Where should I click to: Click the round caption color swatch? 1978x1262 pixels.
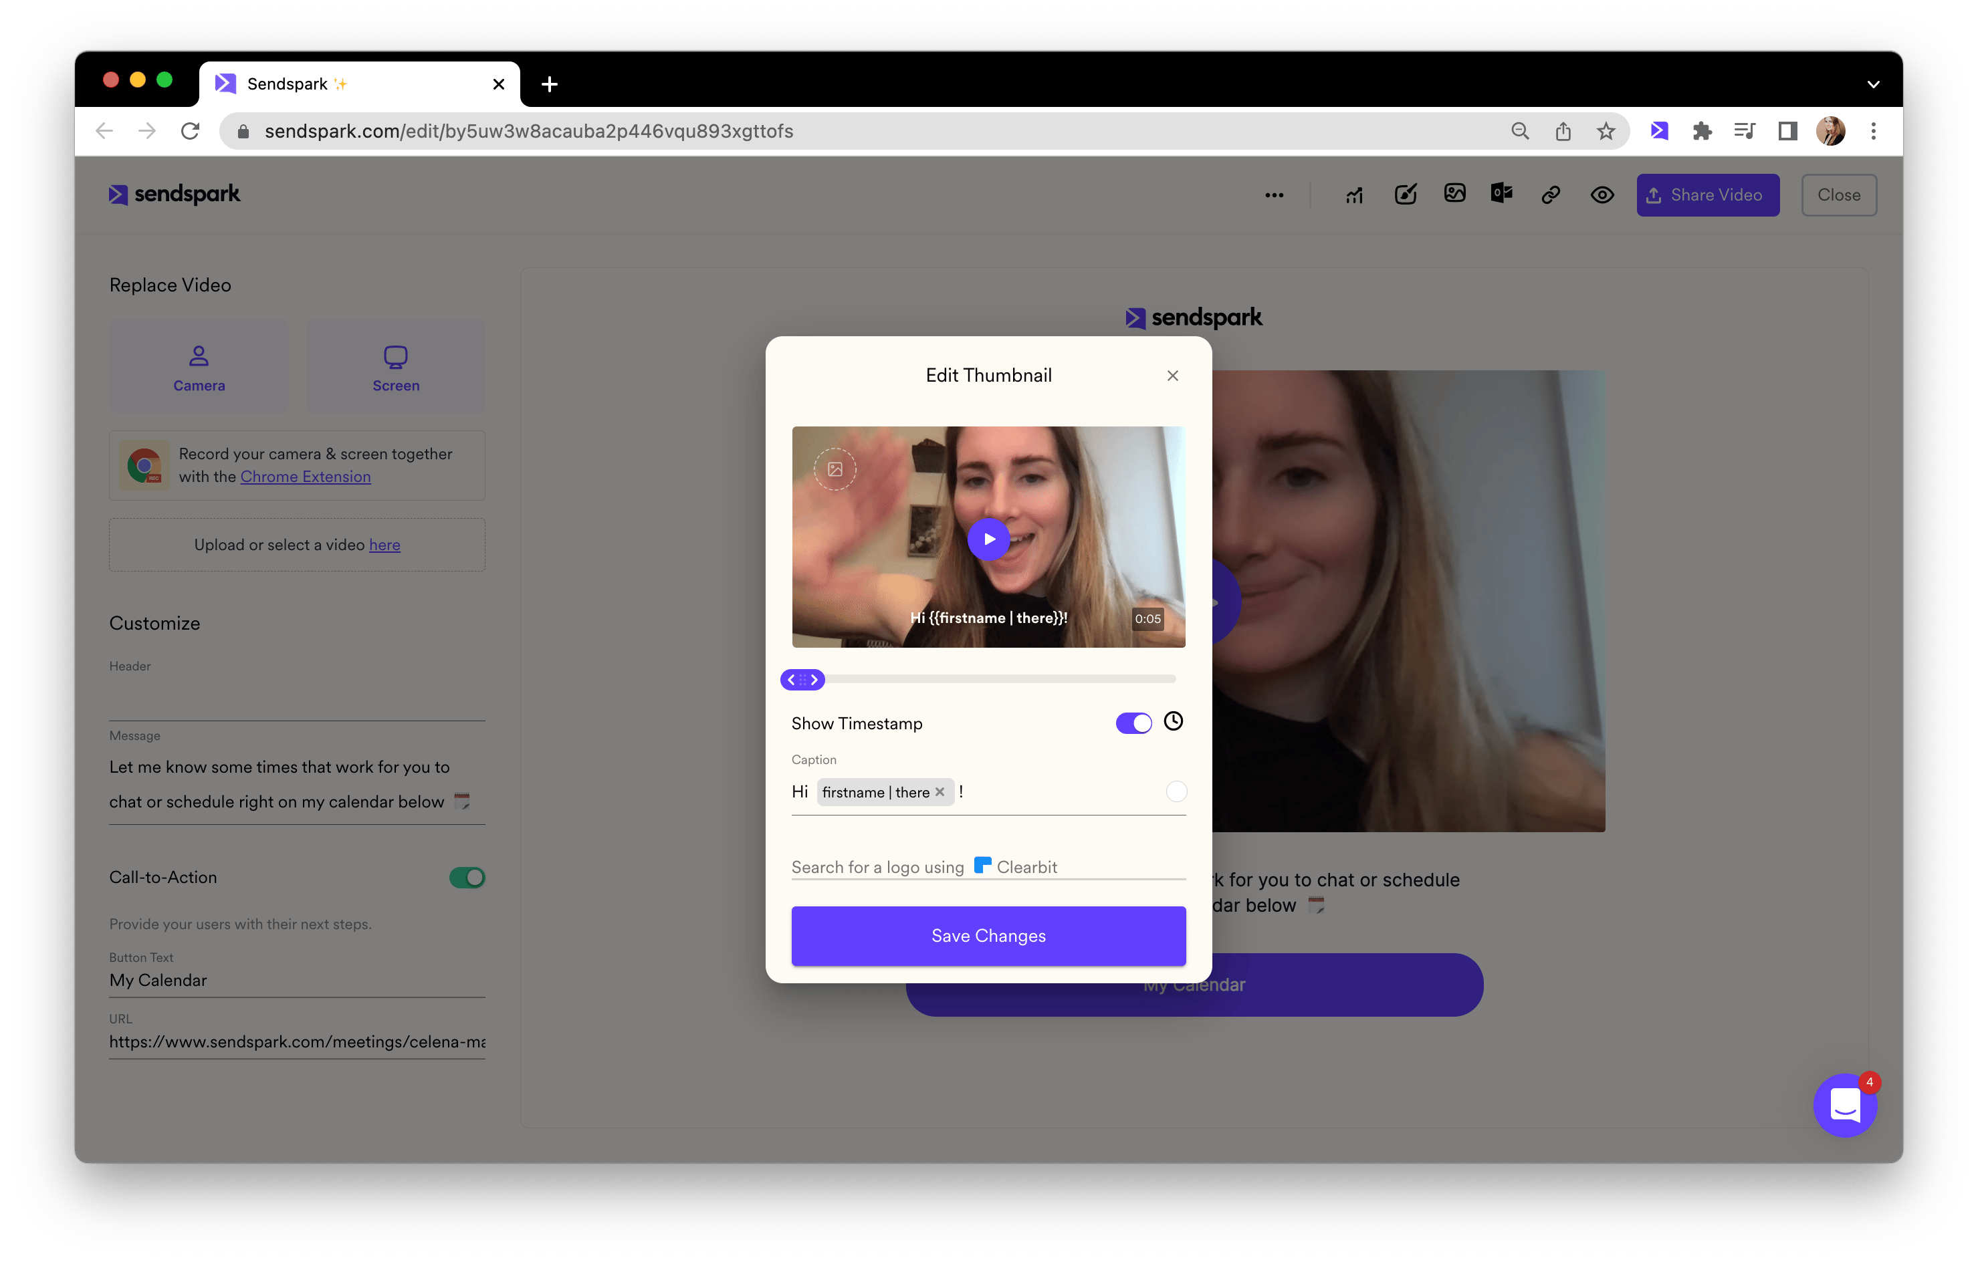click(1176, 791)
